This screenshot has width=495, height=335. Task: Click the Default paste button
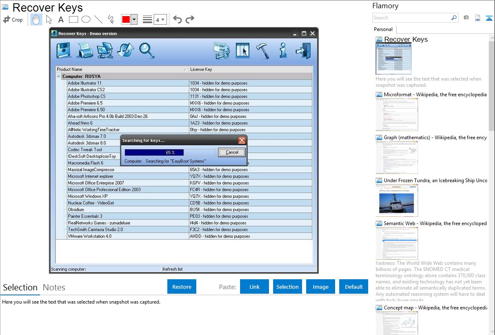pos(354,287)
